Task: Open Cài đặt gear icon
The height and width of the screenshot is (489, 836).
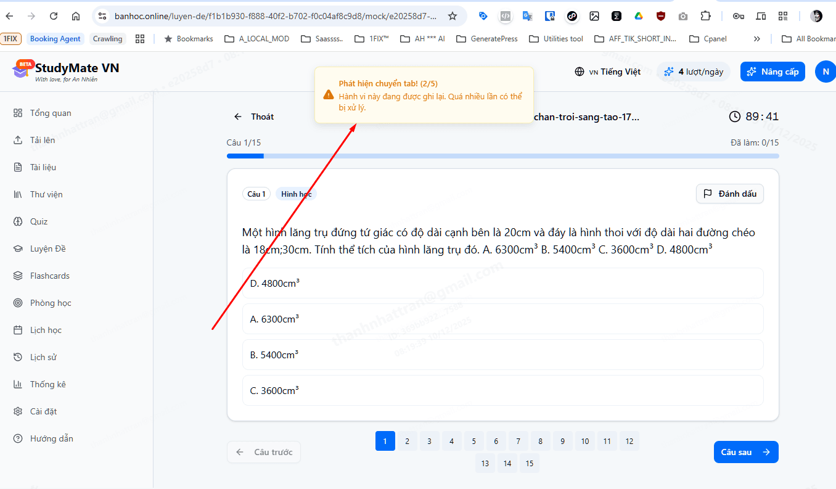Action: click(x=18, y=411)
